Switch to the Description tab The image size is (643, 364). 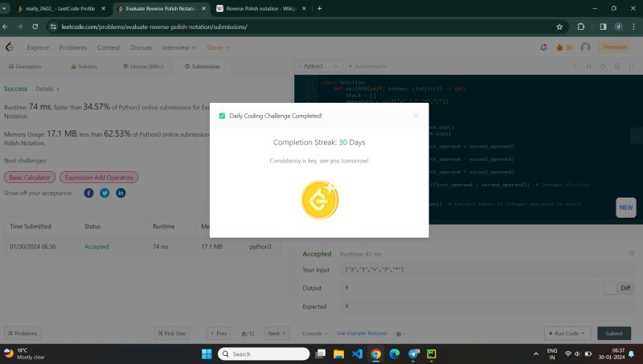pyautogui.click(x=25, y=67)
